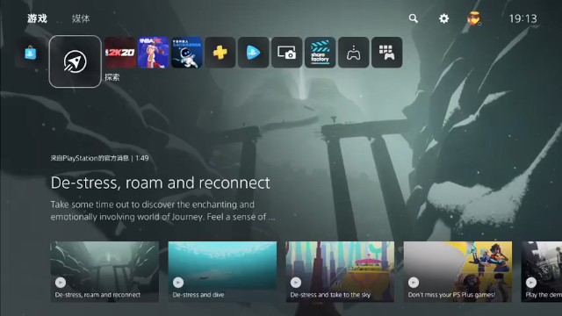Launch the NBA 2K20 game tile
The width and height of the screenshot is (562, 316).
120,53
